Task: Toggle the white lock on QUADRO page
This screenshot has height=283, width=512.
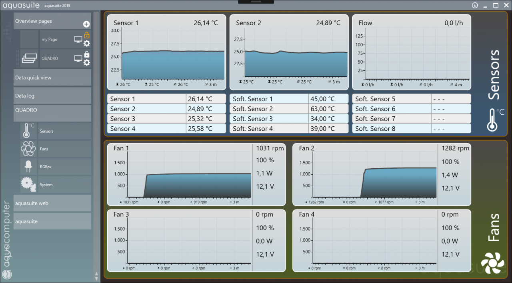Action: click(x=87, y=55)
